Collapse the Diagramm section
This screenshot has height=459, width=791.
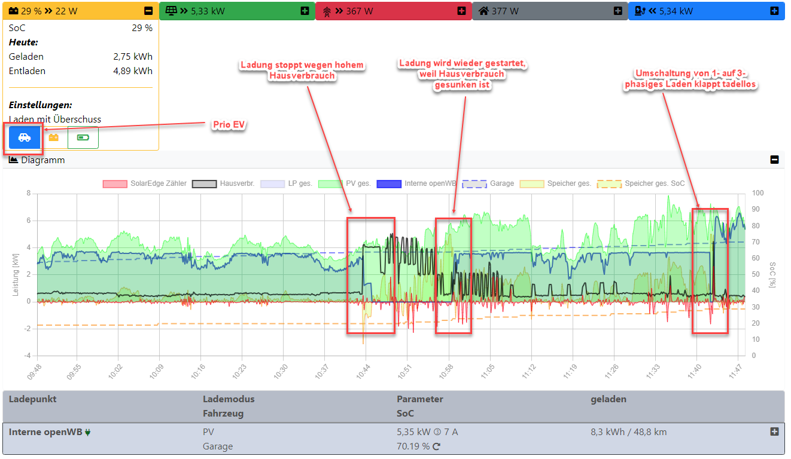774,160
